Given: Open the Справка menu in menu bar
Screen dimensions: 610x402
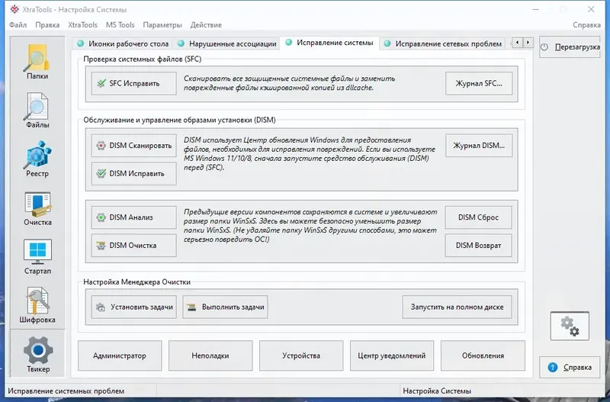Looking at the screenshot, I should pyautogui.click(x=586, y=25).
